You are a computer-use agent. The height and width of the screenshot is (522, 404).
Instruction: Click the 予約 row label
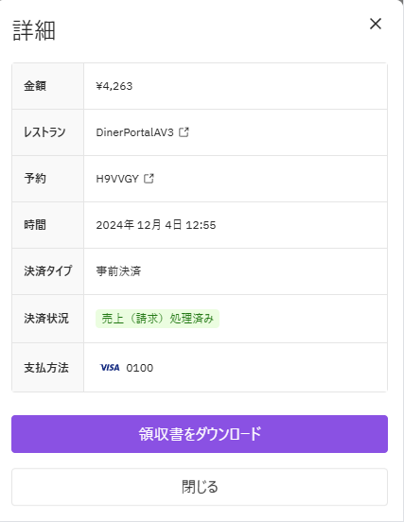point(35,179)
